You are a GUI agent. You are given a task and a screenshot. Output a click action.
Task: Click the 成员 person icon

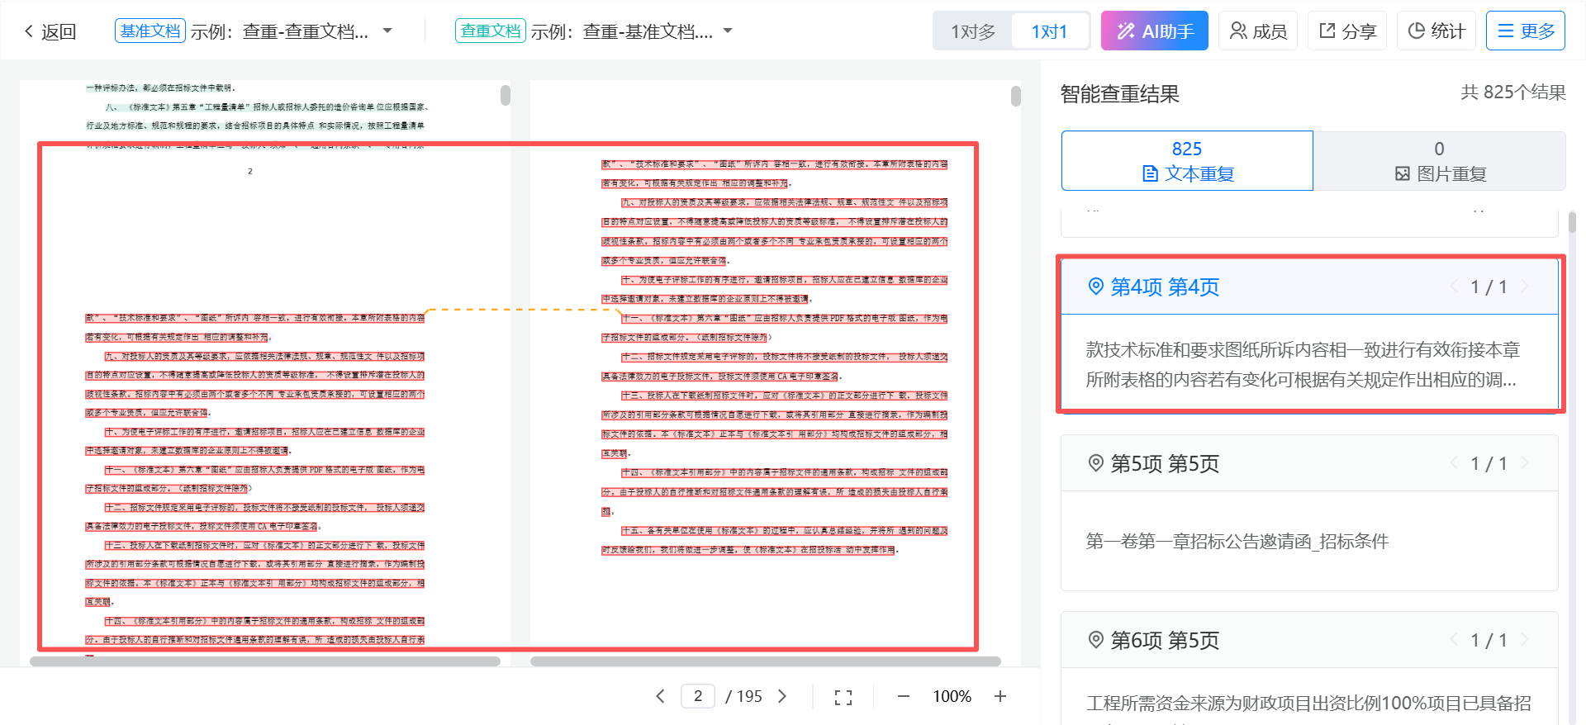click(1238, 31)
